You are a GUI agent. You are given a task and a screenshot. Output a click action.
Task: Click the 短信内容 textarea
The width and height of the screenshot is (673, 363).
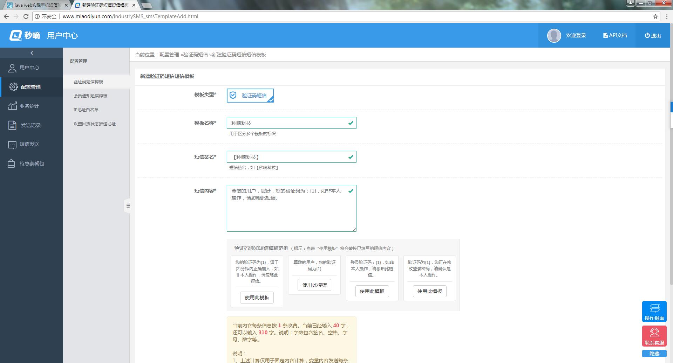(291, 208)
